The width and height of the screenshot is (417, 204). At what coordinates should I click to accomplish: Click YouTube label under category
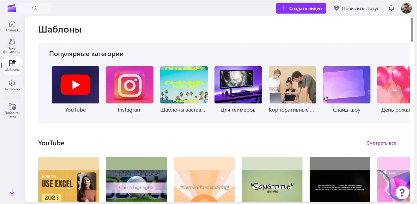75,110
